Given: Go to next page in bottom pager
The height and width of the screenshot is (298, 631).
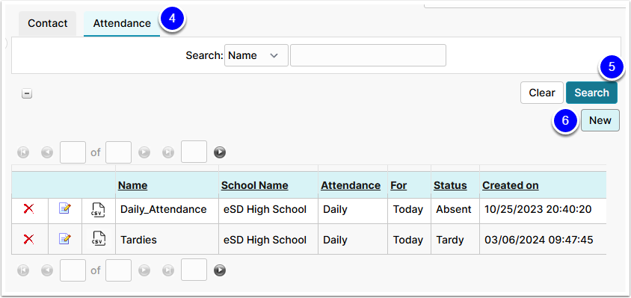Looking at the screenshot, I should click(x=144, y=270).
